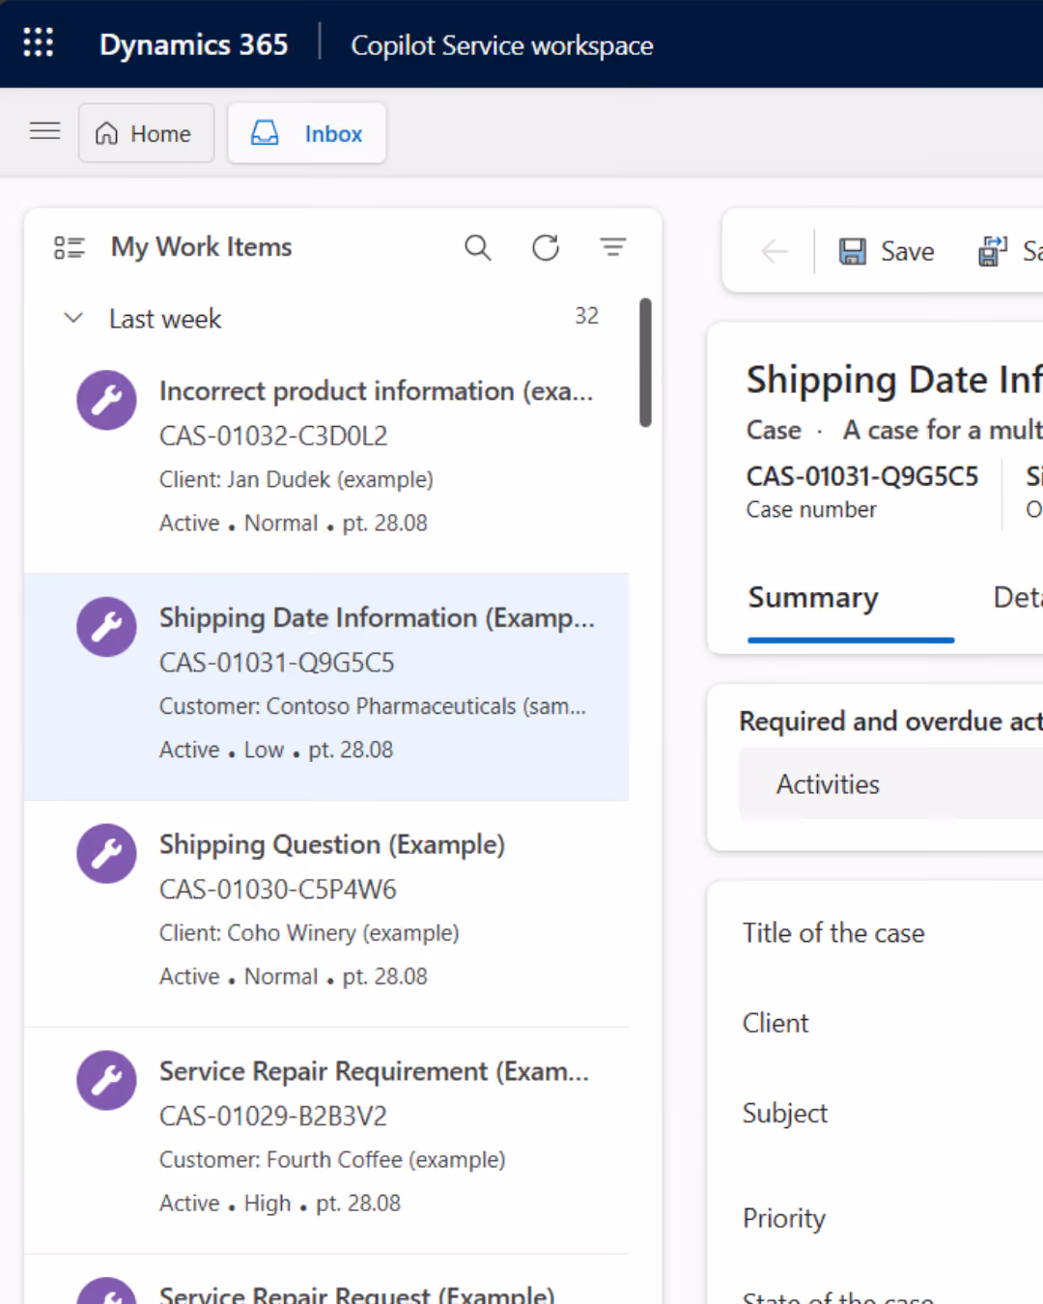Click the wrench icon of Incorrect product information
The height and width of the screenshot is (1304, 1043).
tap(106, 400)
